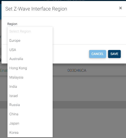
Task: Pick Korea at the bottom of list
Action: pyautogui.click(x=30, y=132)
